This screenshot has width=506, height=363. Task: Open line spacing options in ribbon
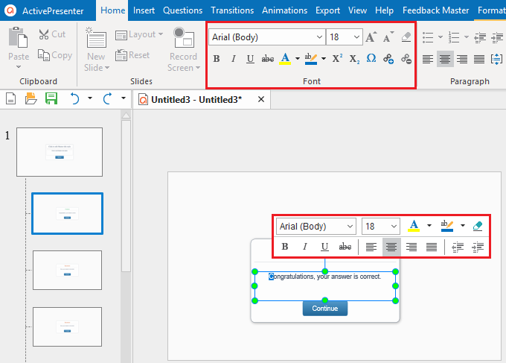point(496,59)
